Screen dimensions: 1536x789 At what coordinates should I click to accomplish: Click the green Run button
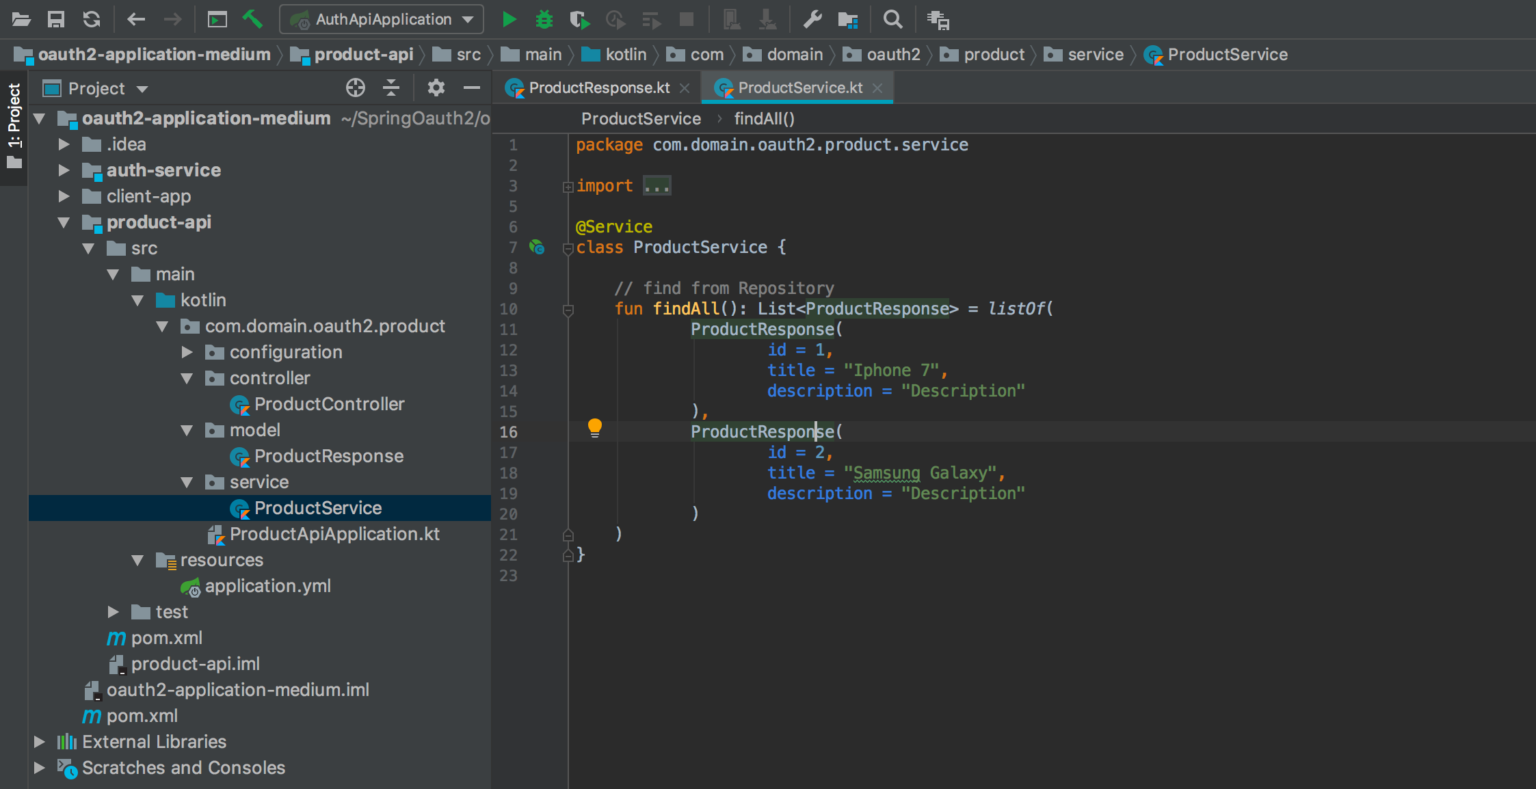pyautogui.click(x=509, y=19)
